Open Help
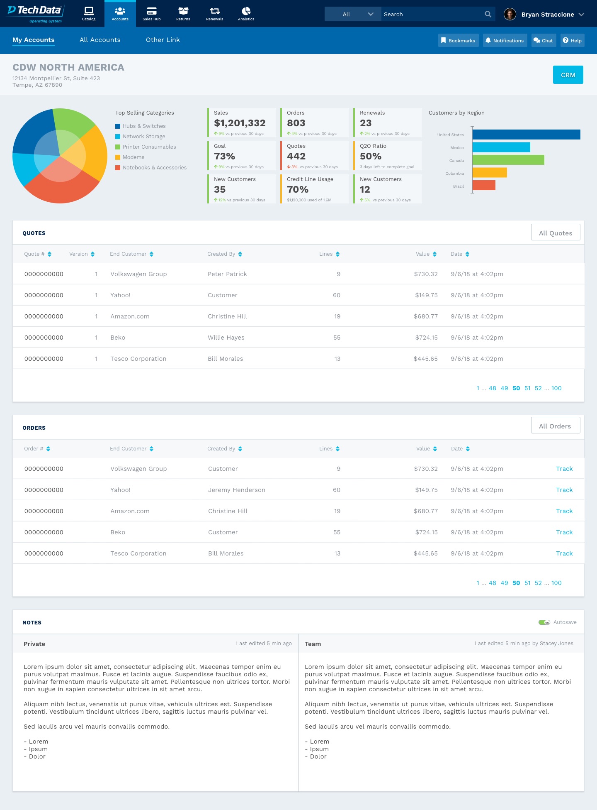 573,40
